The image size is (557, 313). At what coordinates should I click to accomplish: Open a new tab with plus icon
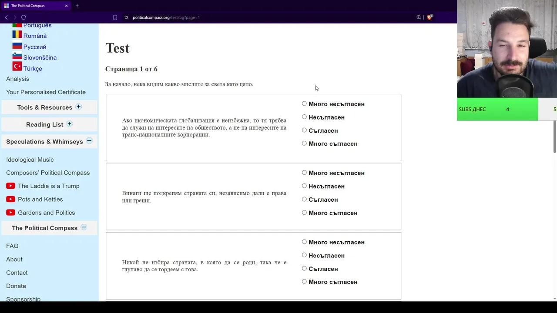click(x=77, y=6)
